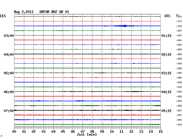The image size is (183, 139).
Task: Click the "00" minute tick label
Action: (x=14, y=132)
